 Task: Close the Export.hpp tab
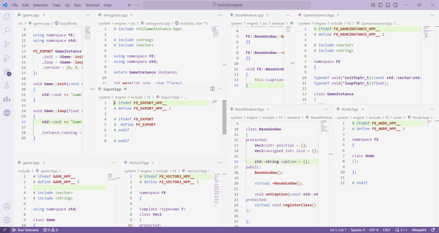125,89
